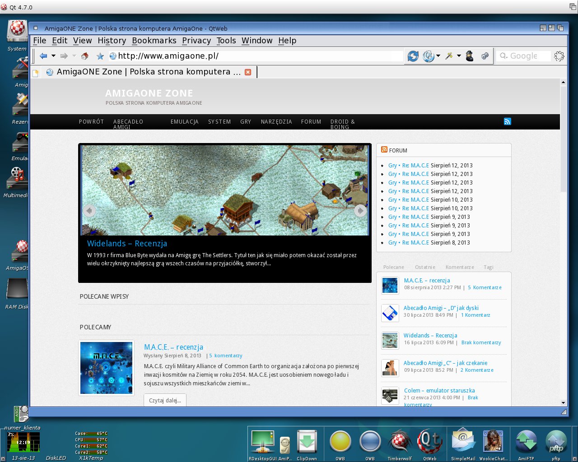Open the forward history dropdown arrow
This screenshot has width=578, height=462.
pos(74,56)
